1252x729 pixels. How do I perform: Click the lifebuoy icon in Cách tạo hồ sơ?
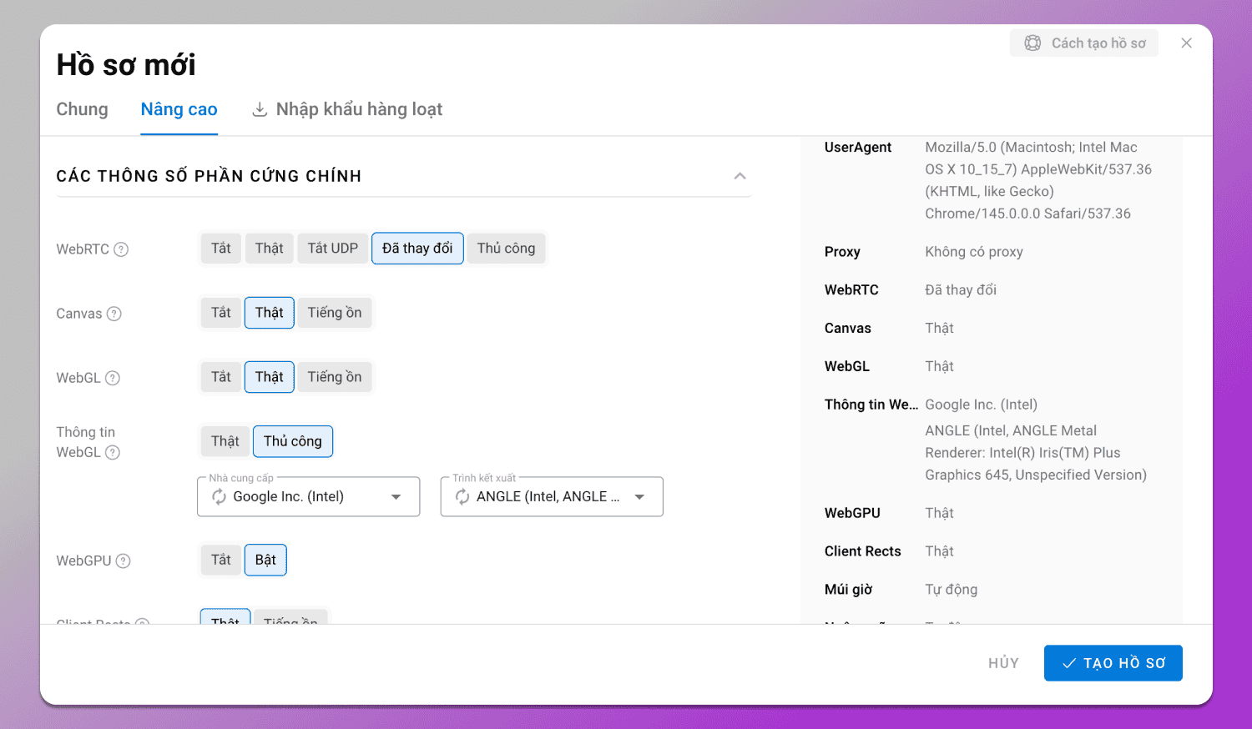tap(1032, 43)
